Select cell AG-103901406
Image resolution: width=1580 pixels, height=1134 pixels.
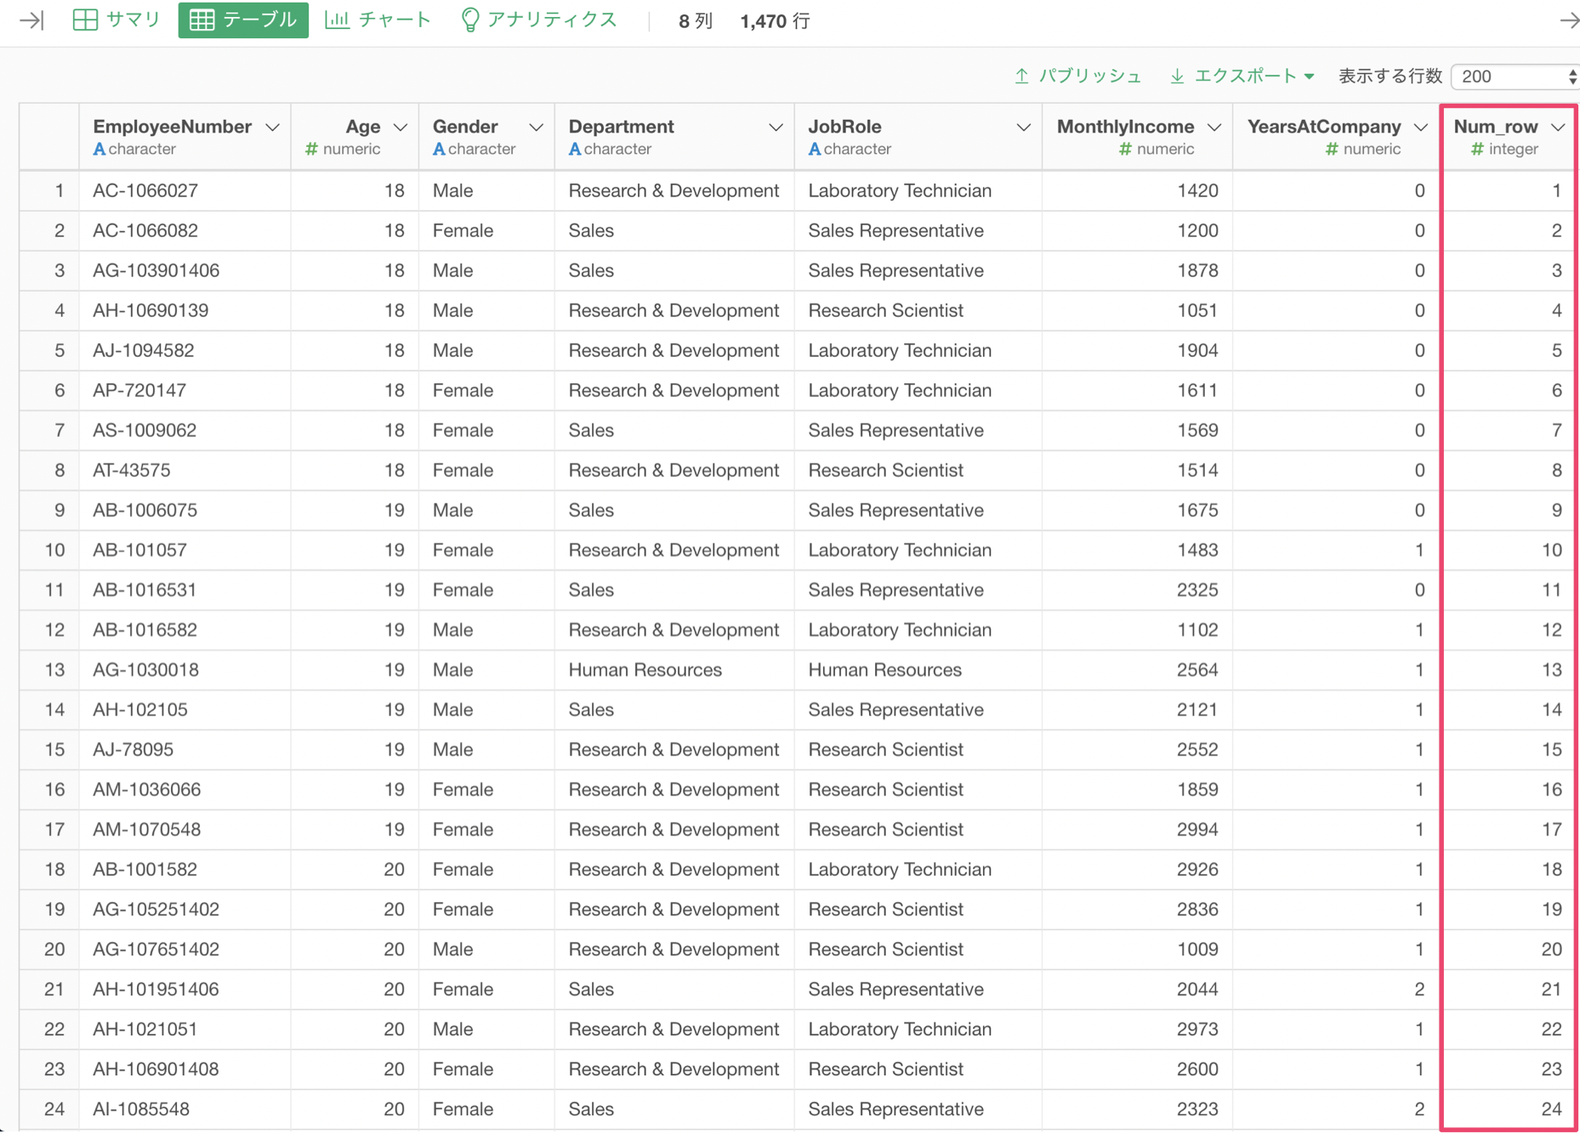[x=185, y=270]
